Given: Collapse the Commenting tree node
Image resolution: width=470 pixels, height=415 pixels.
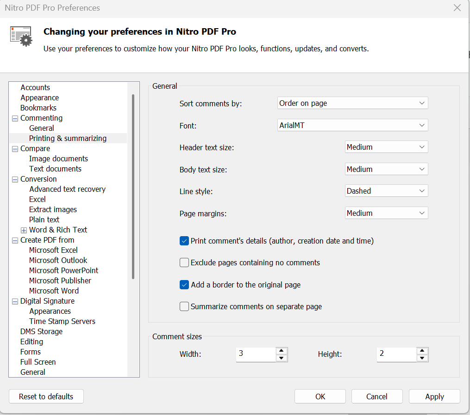Looking at the screenshot, I should tap(15, 118).
